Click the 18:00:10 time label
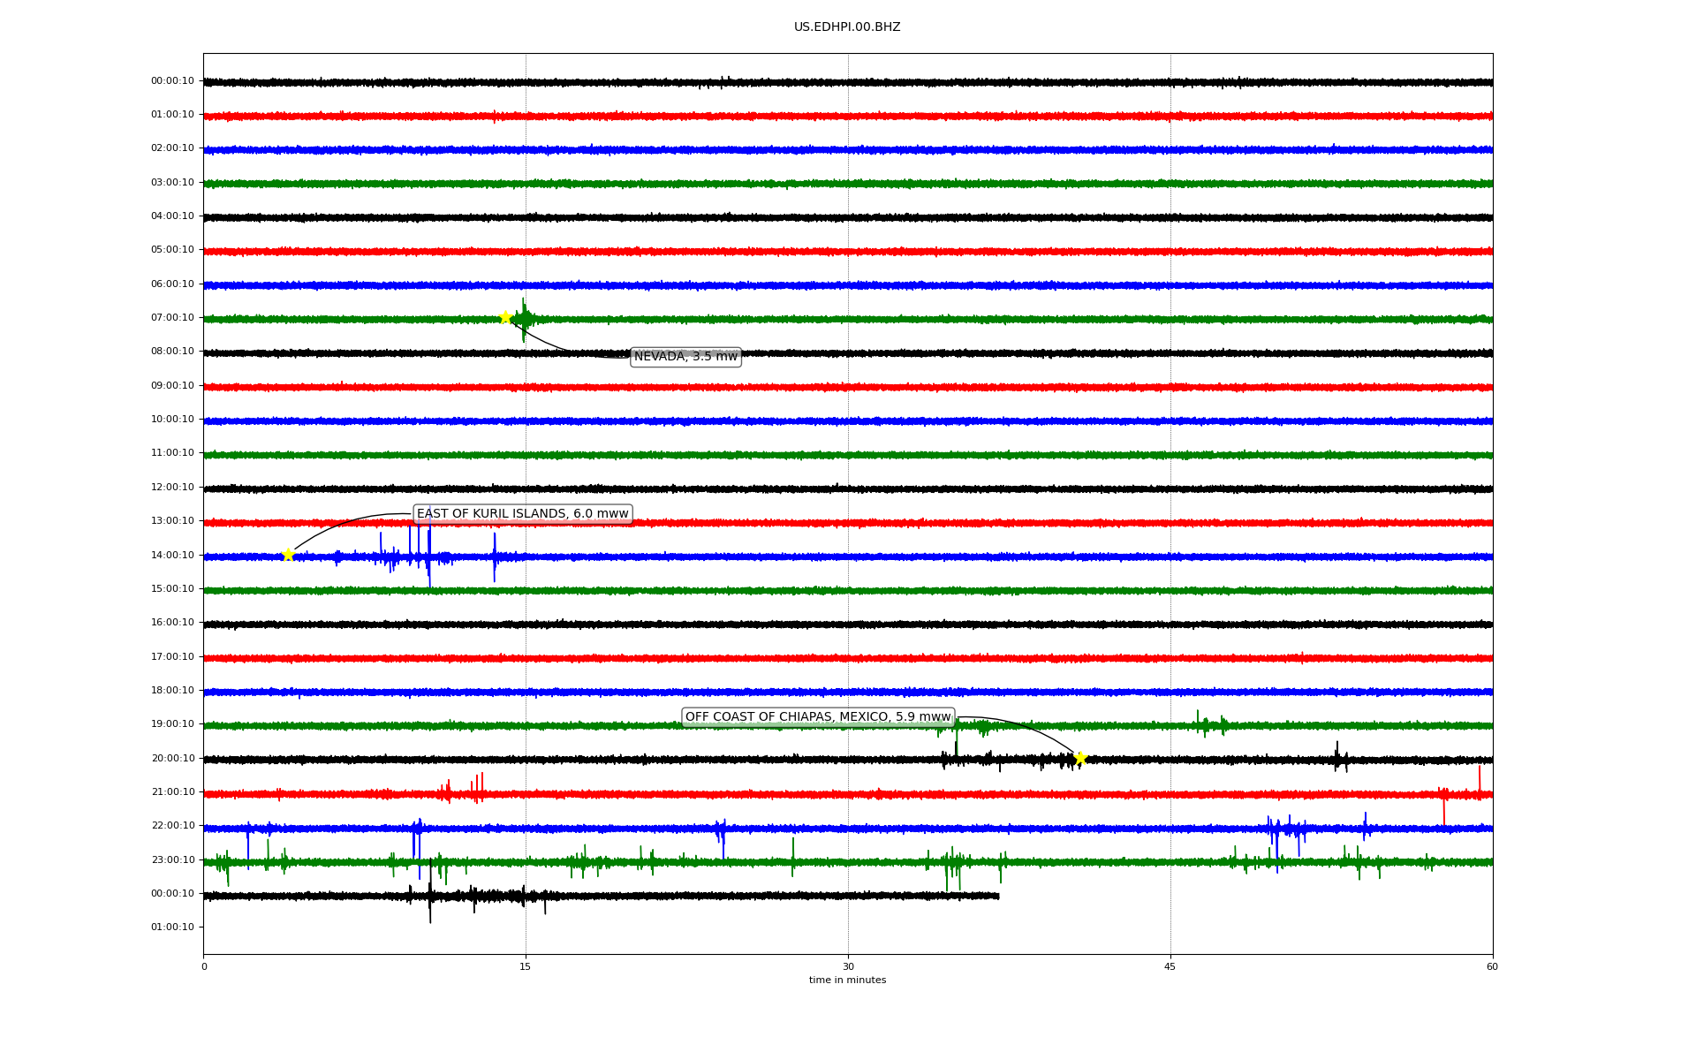 point(172,691)
